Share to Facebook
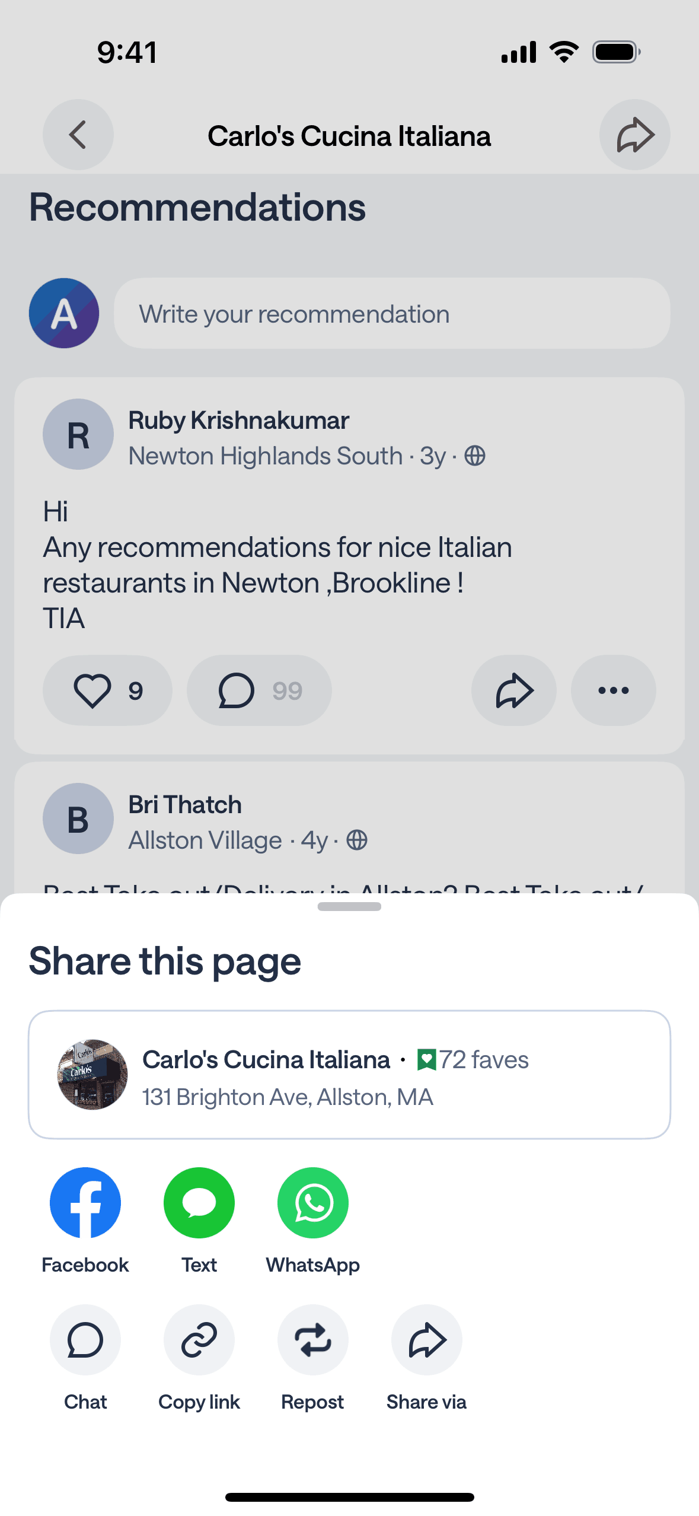The width and height of the screenshot is (699, 1516). [85, 1202]
